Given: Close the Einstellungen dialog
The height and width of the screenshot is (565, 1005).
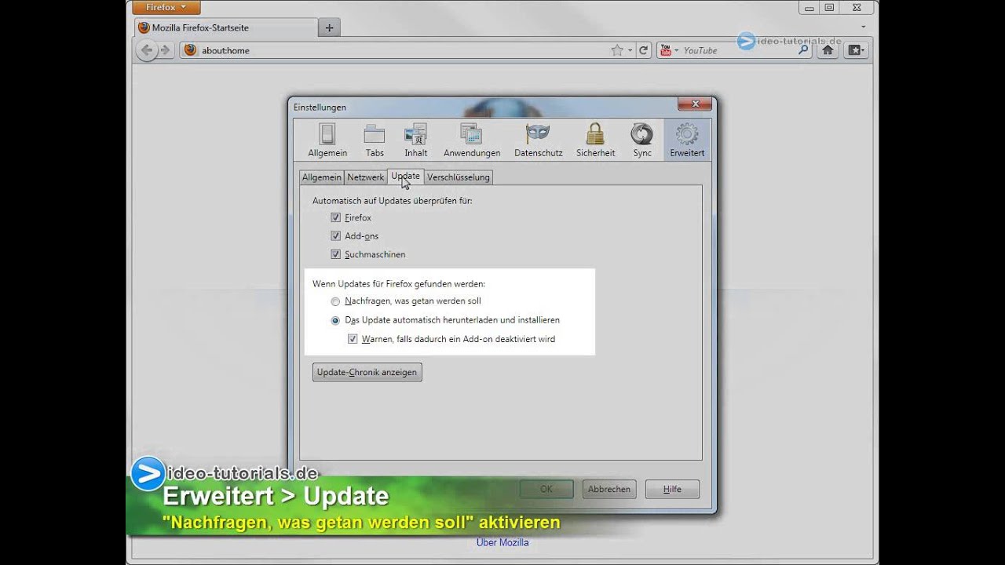Looking at the screenshot, I should tap(695, 104).
